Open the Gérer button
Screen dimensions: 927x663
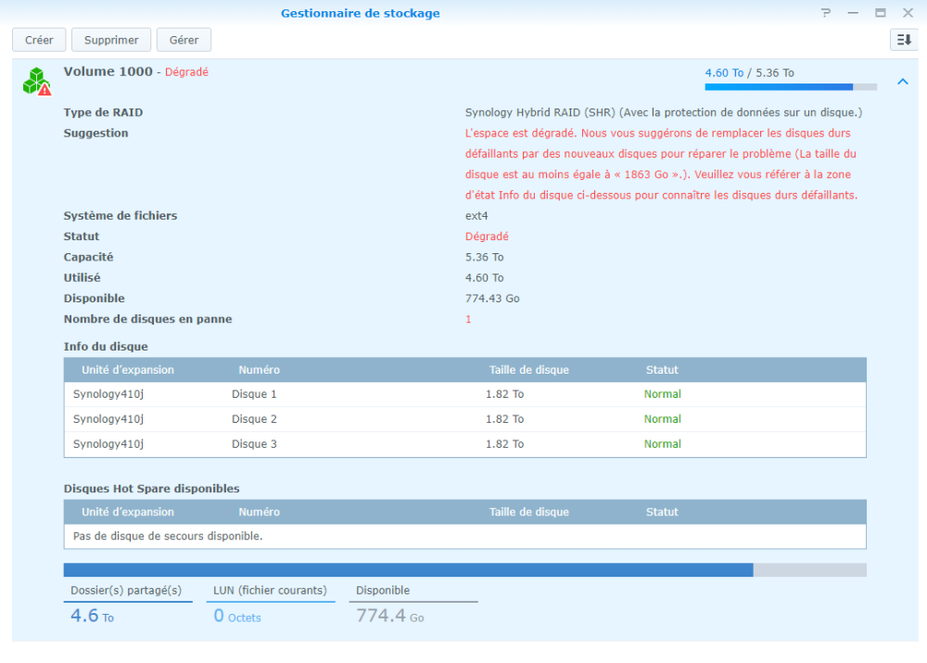pyautogui.click(x=184, y=40)
